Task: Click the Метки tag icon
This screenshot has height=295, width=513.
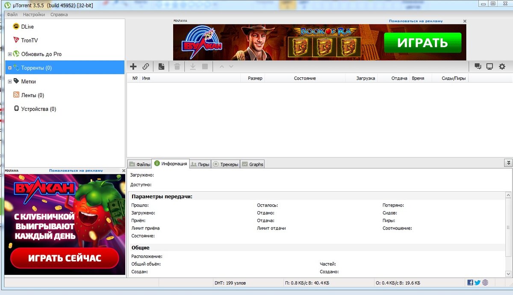Action: click(16, 81)
